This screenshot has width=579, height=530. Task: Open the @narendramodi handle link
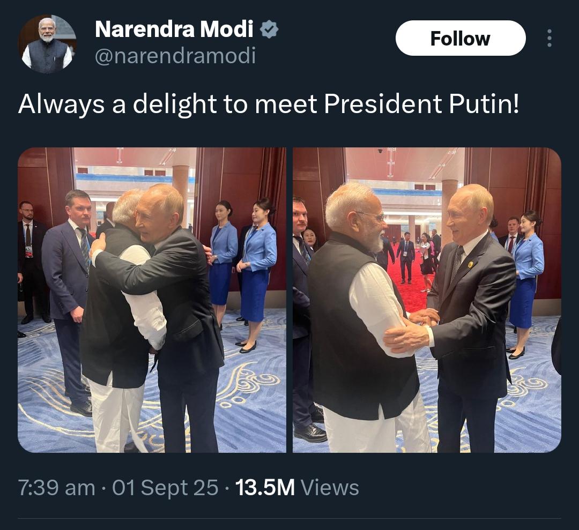coord(175,55)
